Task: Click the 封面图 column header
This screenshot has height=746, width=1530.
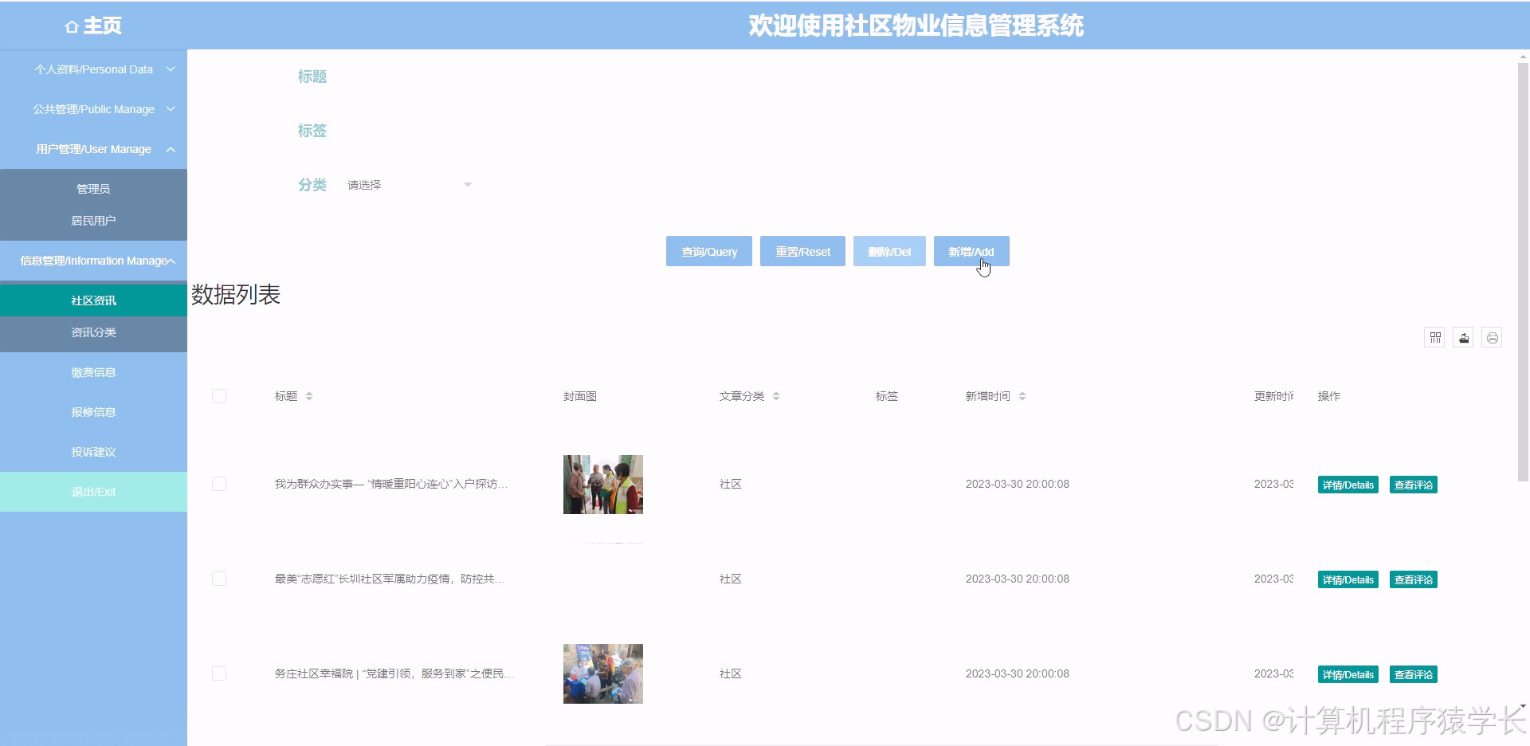Action: 580,396
